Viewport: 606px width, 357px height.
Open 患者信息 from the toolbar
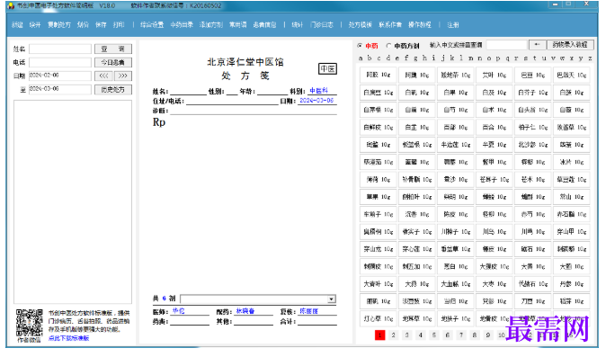tap(264, 24)
